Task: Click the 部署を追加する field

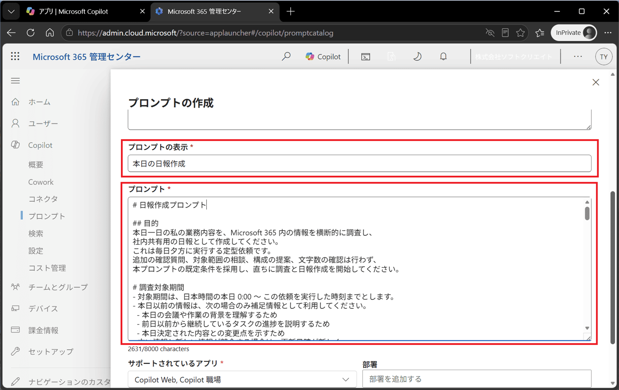Action: click(477, 379)
